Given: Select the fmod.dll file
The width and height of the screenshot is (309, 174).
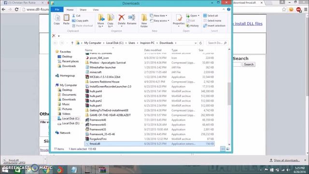Looking at the screenshot, I should pos(149,144).
